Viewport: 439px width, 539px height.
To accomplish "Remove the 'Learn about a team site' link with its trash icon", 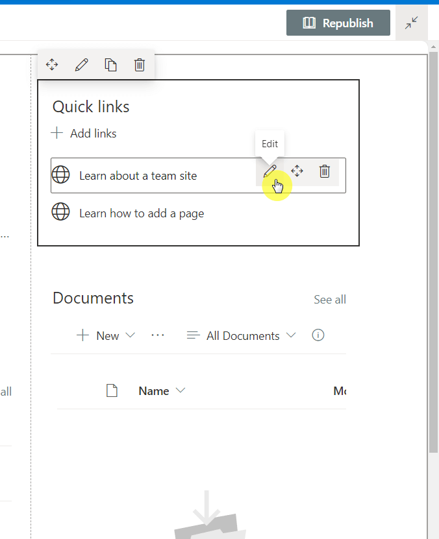I will [x=325, y=171].
